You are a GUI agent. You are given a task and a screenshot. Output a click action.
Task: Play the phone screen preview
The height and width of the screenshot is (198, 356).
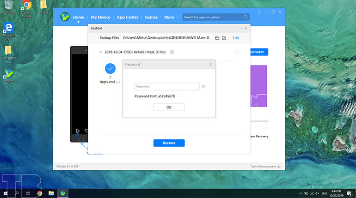click(x=78, y=131)
